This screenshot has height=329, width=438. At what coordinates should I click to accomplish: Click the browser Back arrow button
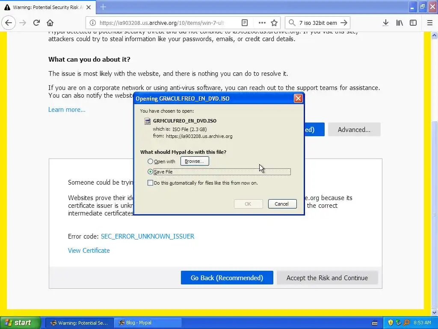tap(9, 23)
